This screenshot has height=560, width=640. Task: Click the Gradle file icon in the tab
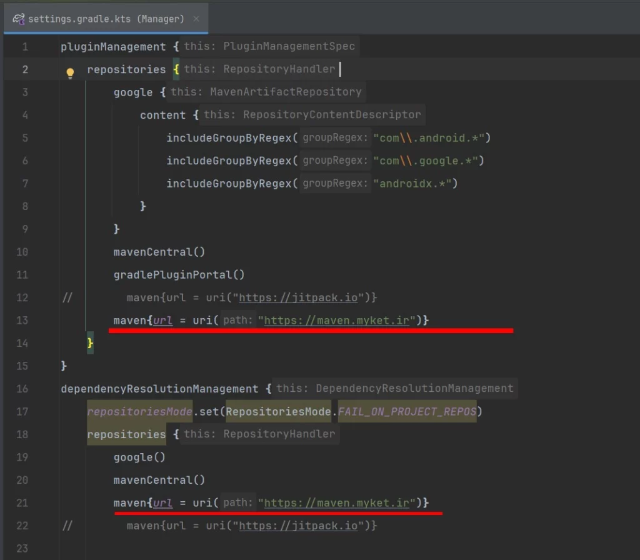[18, 19]
